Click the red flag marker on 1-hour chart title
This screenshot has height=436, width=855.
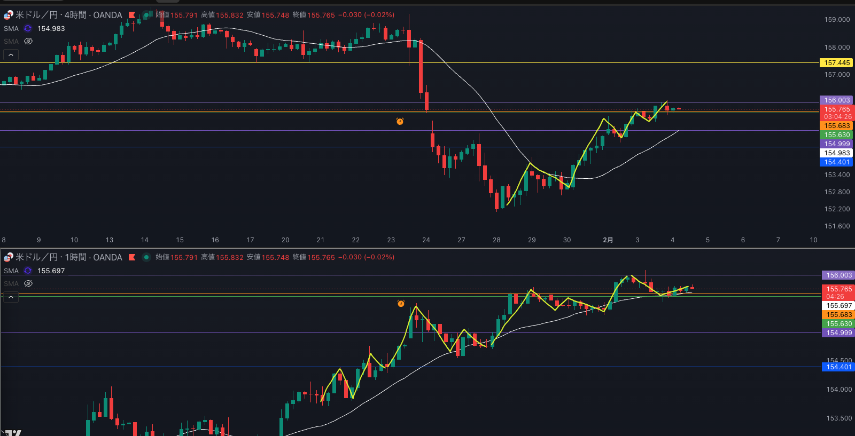(132, 257)
